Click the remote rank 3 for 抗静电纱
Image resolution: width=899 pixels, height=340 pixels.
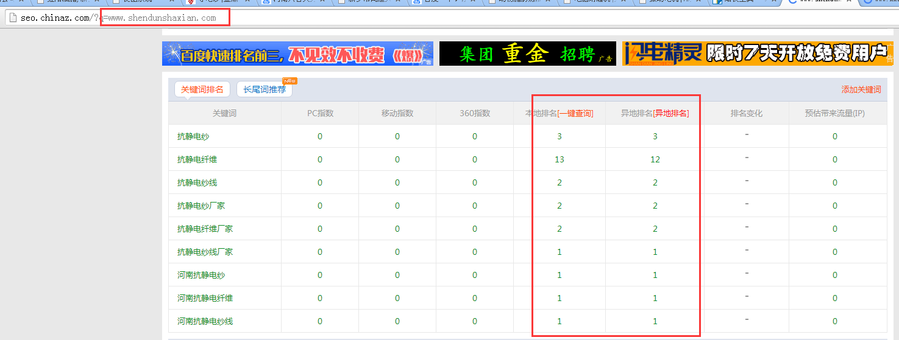click(655, 136)
